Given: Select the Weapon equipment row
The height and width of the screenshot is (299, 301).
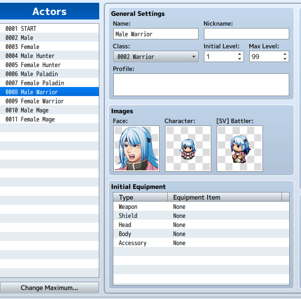Looking at the screenshot, I should click(201, 207).
